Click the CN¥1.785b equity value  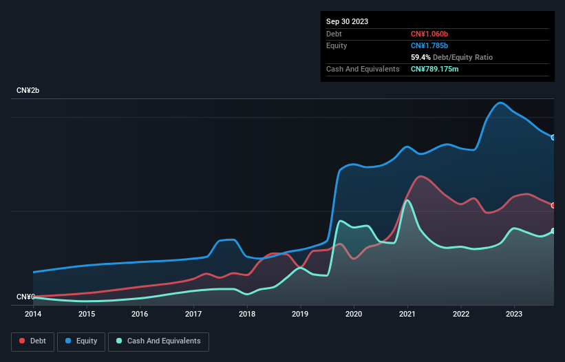pyautogui.click(x=429, y=45)
